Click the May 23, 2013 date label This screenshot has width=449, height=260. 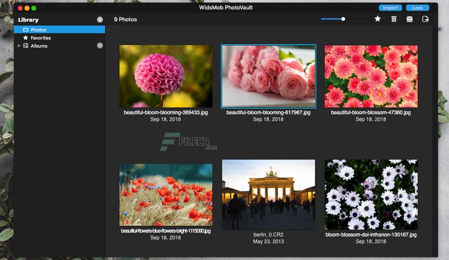[x=269, y=241]
